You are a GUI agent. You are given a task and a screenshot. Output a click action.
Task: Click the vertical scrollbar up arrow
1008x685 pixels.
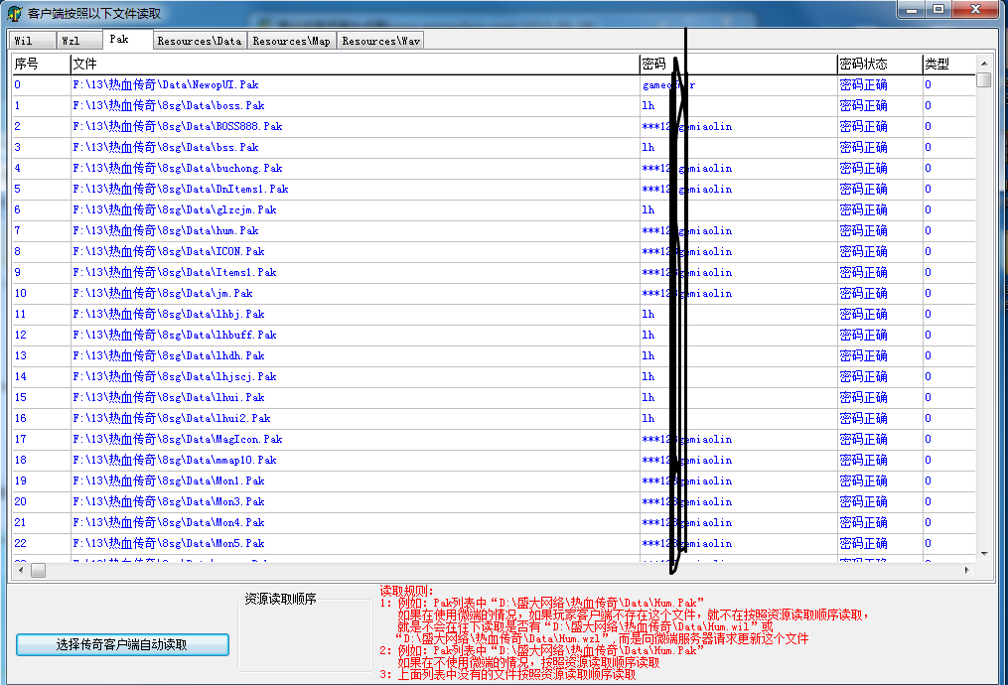(x=983, y=63)
